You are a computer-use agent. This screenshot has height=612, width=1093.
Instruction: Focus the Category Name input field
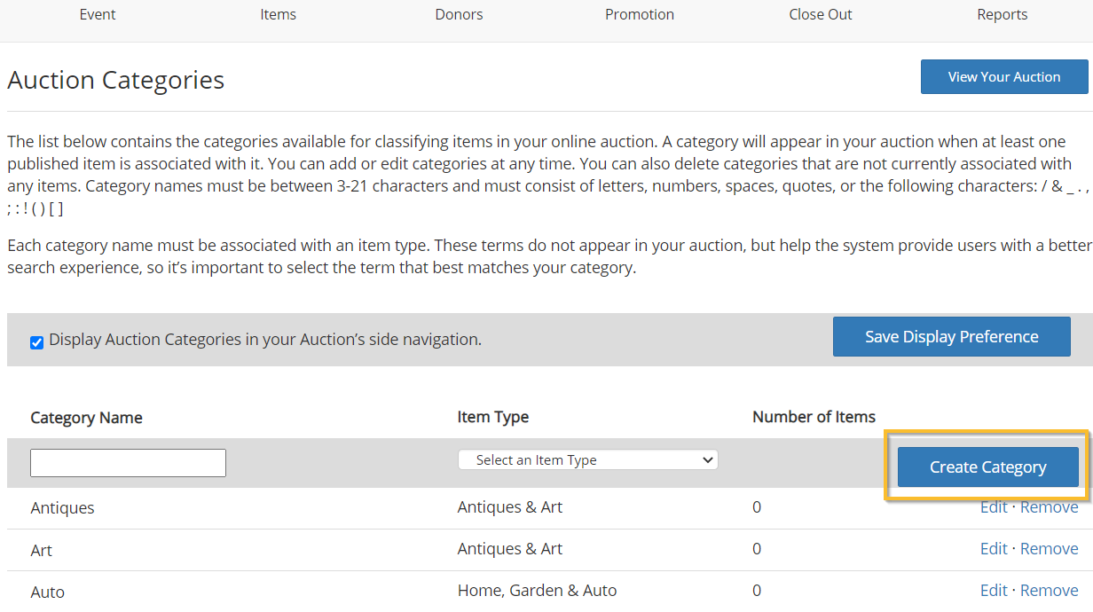[129, 463]
